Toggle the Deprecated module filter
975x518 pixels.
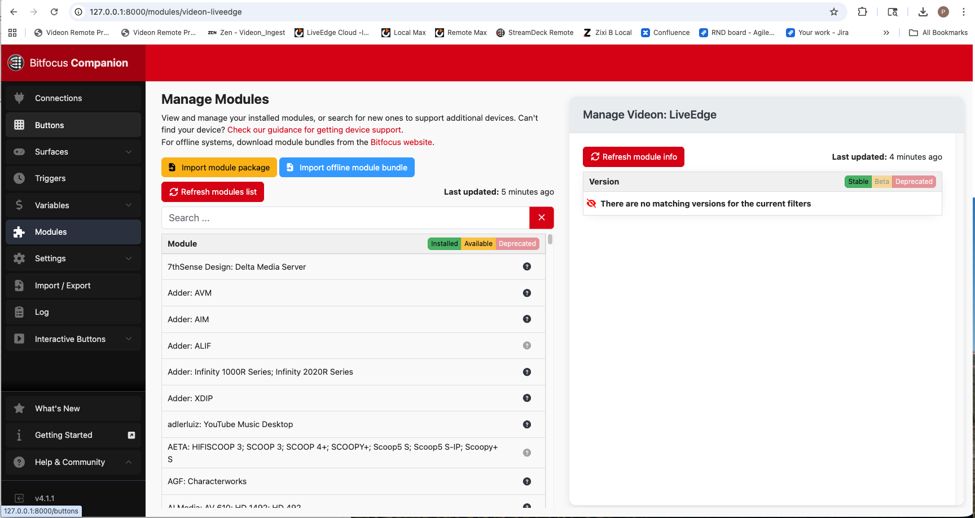click(x=517, y=244)
